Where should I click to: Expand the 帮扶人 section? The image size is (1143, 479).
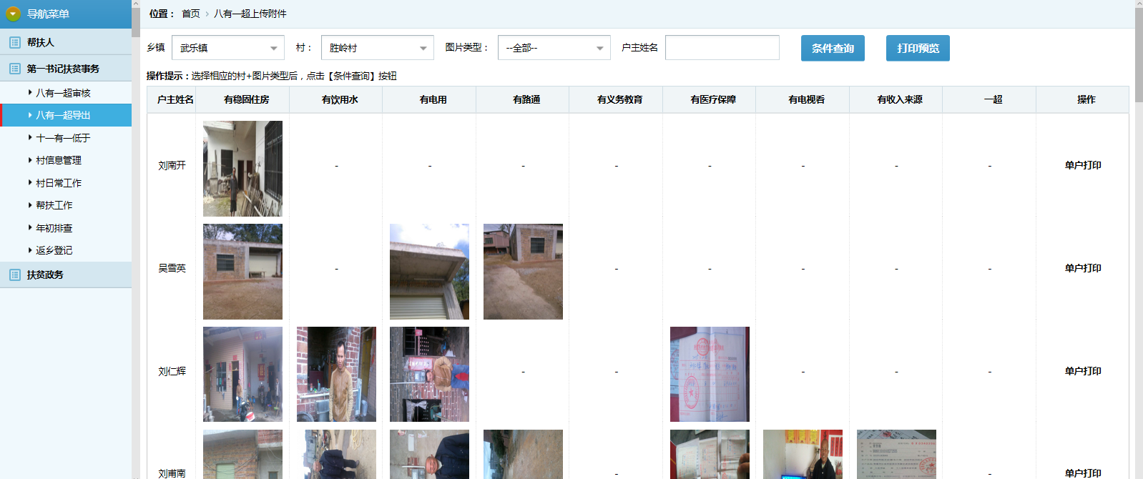[x=66, y=42]
